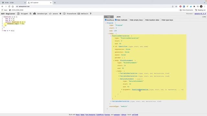Click the Snippet document icon

click(18, 14)
